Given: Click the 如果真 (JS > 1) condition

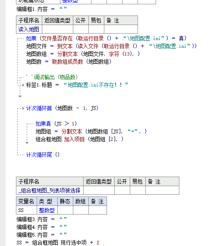Looking at the screenshot, I should [x=56, y=124].
